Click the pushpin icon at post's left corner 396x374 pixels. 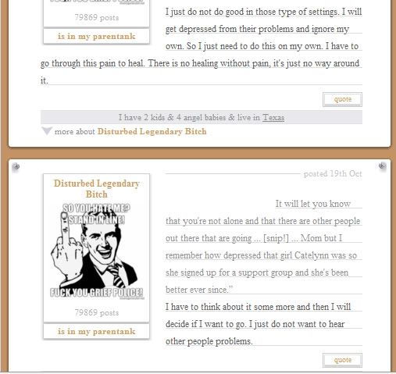pyautogui.click(x=16, y=166)
